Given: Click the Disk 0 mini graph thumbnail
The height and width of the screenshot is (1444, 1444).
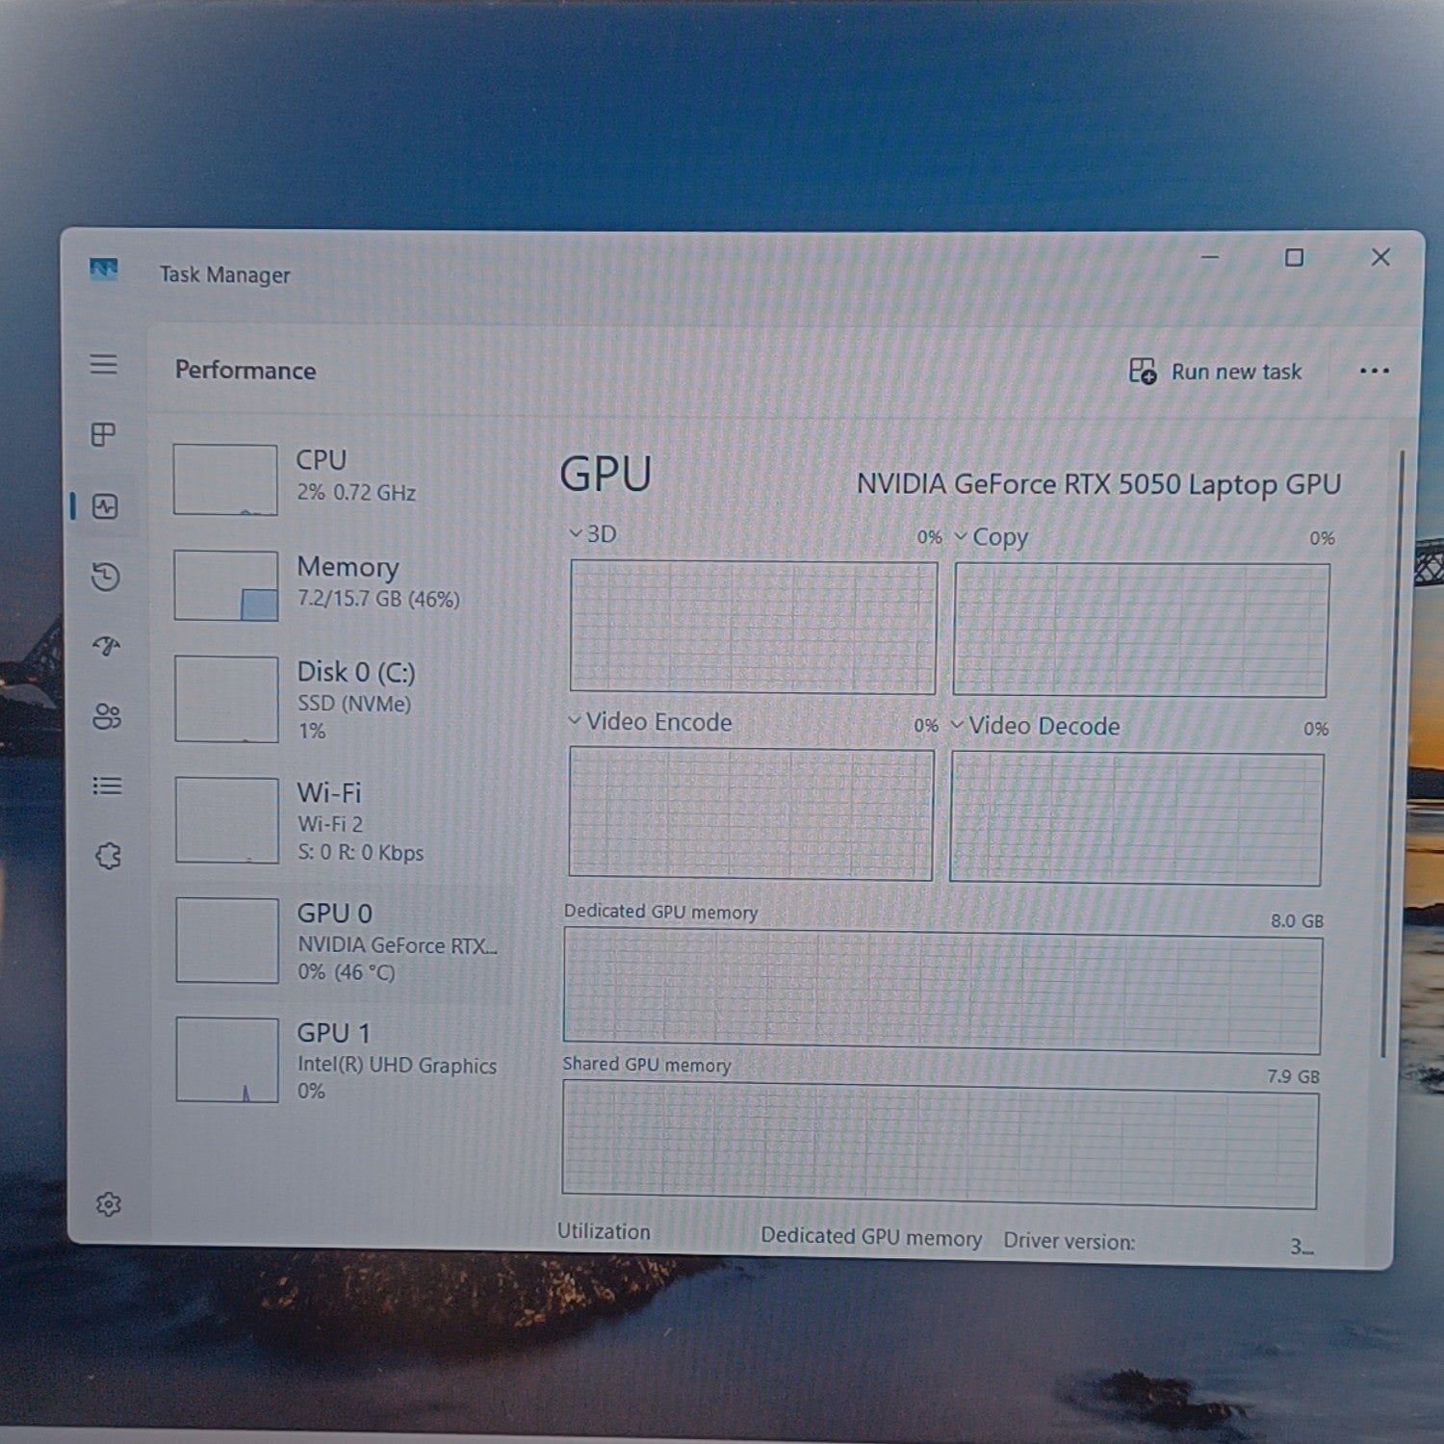Looking at the screenshot, I should [226, 699].
